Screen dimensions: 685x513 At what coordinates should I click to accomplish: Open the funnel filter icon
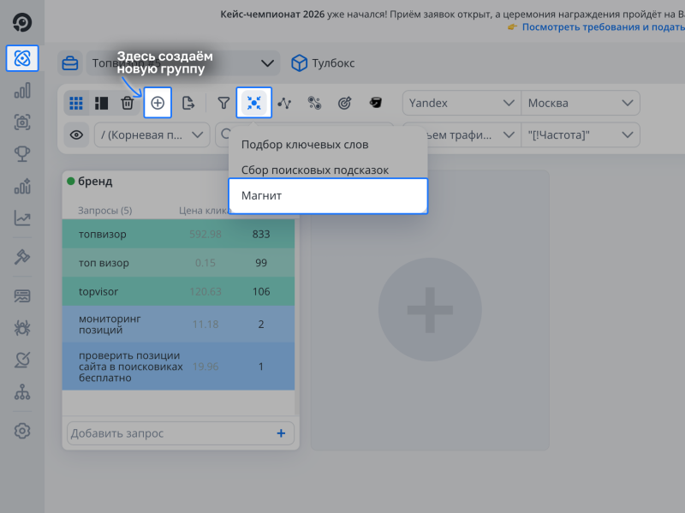223,103
